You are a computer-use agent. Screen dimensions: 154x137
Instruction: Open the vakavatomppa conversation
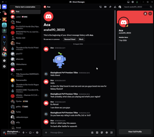pyautogui.click(x=25, y=117)
